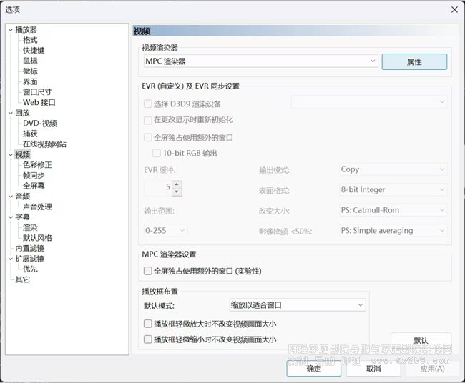This screenshot has height=383, width=465.
Task: Select 快捷键 in the settings tree
Action: (34, 51)
